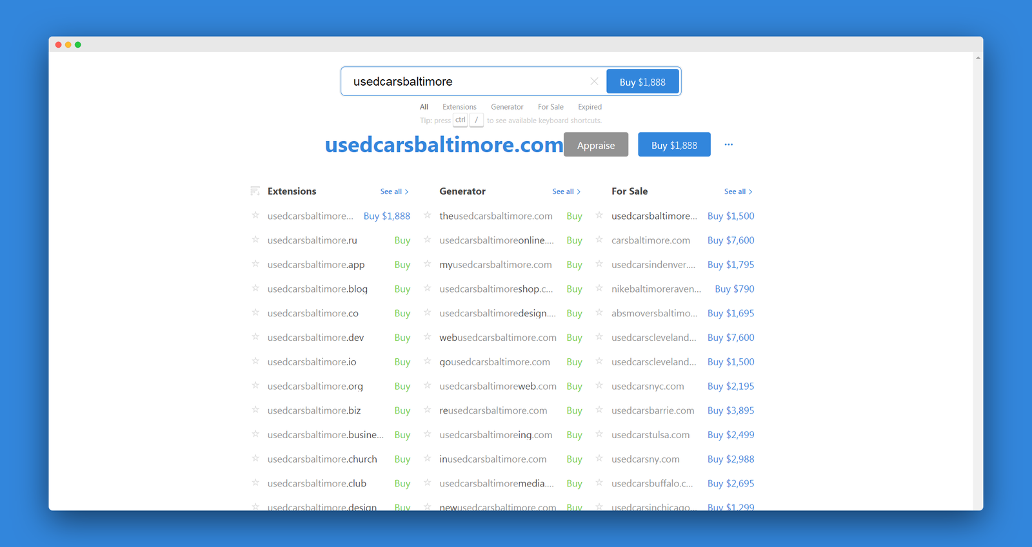Open the usedcarsbaltimore.com domain heading
This screenshot has width=1032, height=547.
pyautogui.click(x=444, y=145)
